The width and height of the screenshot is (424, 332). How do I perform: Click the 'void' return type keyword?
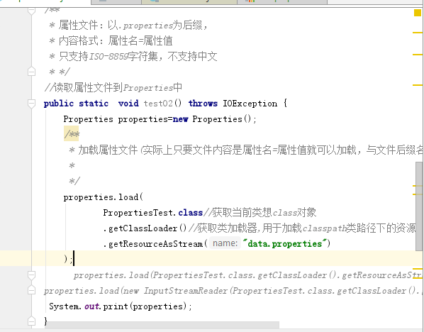pos(128,104)
